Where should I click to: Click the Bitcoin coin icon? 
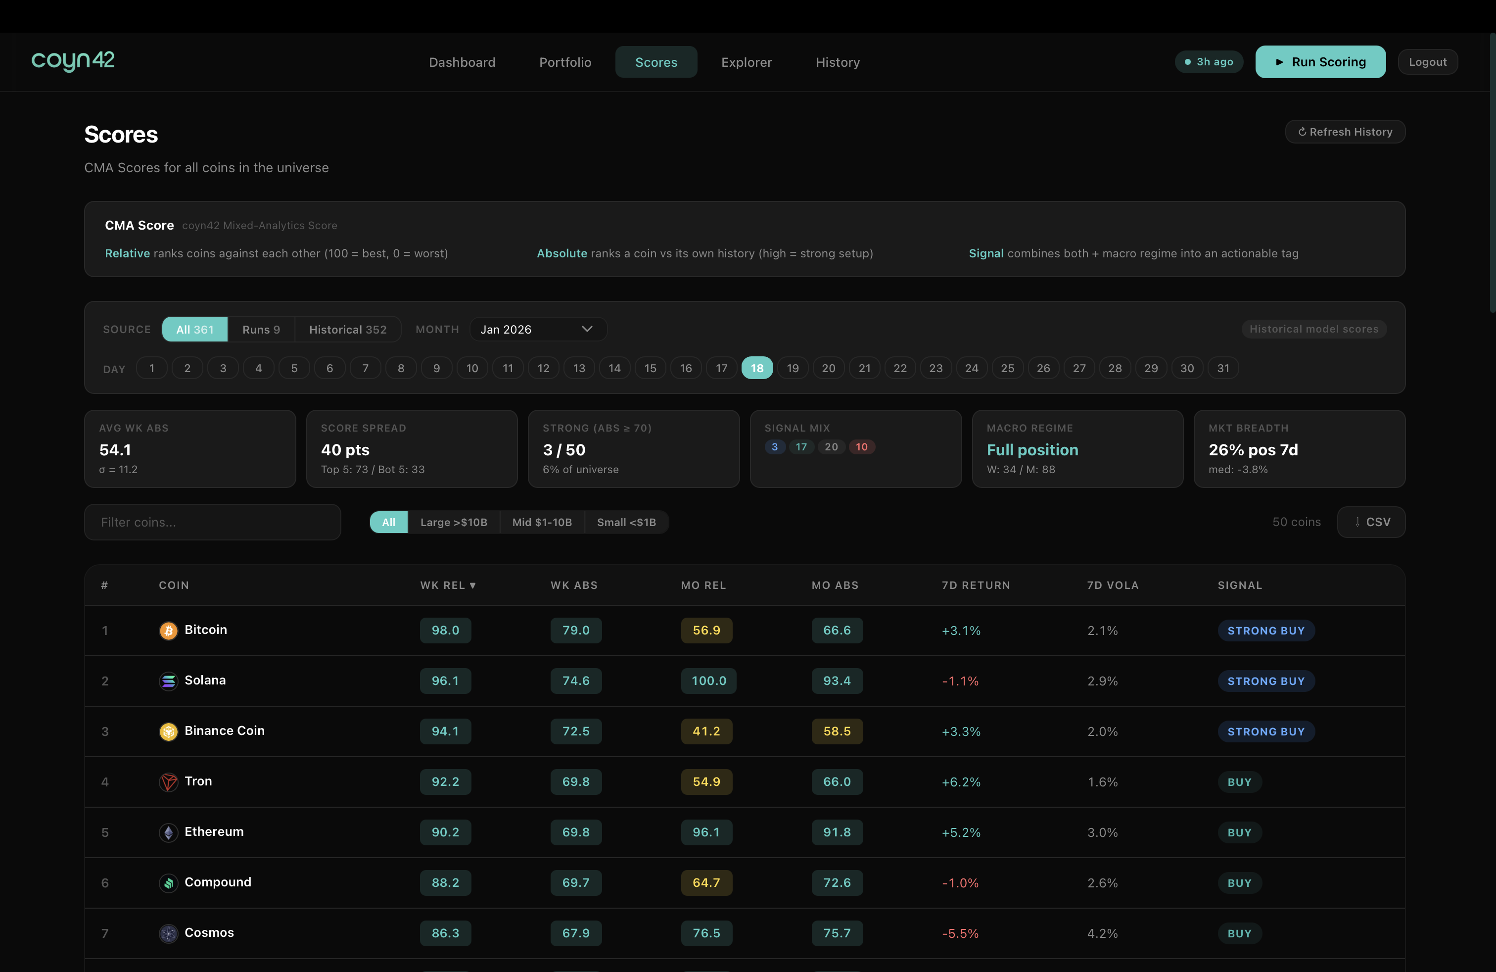click(x=168, y=631)
